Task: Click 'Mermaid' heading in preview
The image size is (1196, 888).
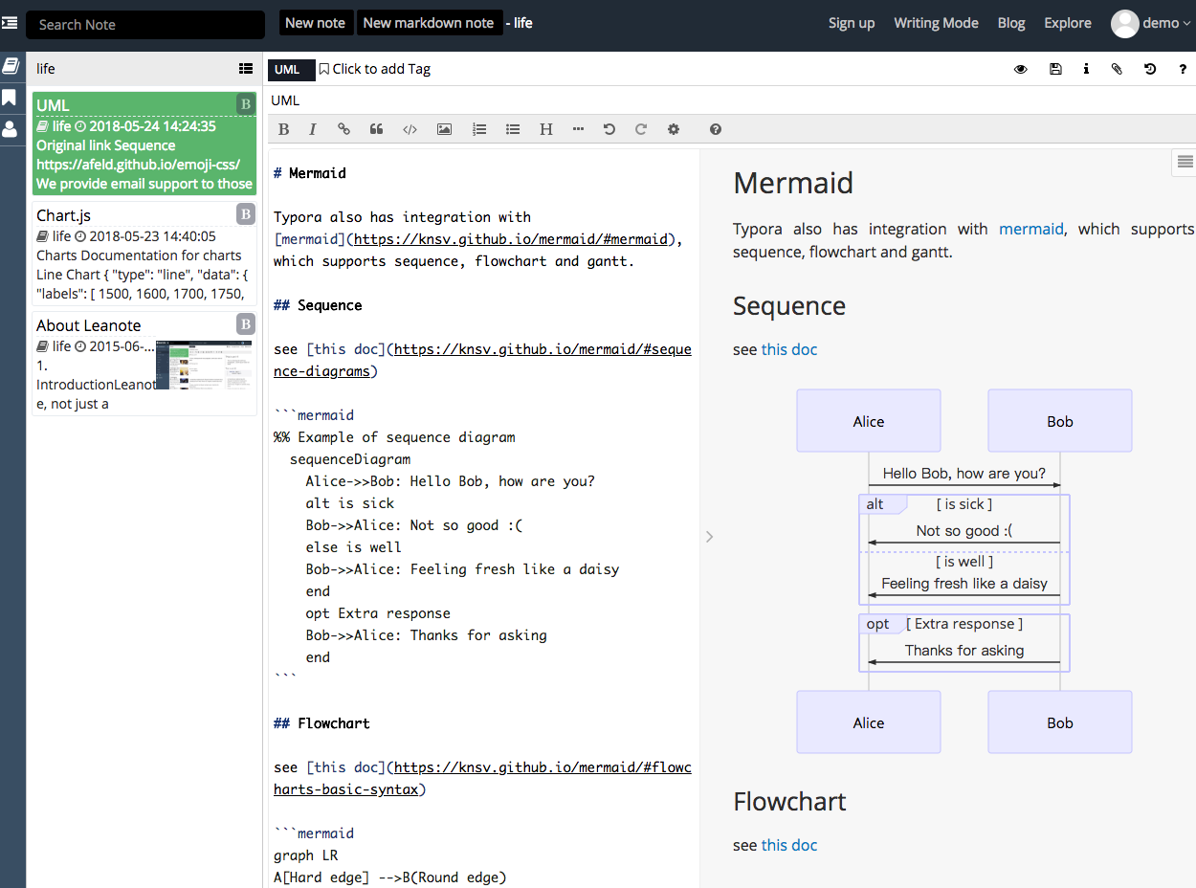Action: pyautogui.click(x=793, y=182)
